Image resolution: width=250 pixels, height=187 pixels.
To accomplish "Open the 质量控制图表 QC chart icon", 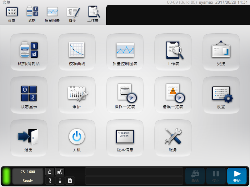I will (x=125, y=52).
